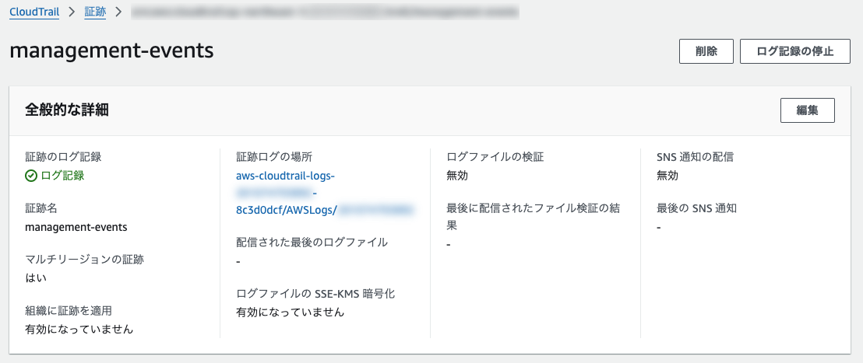Viewport: 863px width, 363px height.
Task: Select the ログファイルの SSE-KMS 暗号化 label
Action: 315,294
